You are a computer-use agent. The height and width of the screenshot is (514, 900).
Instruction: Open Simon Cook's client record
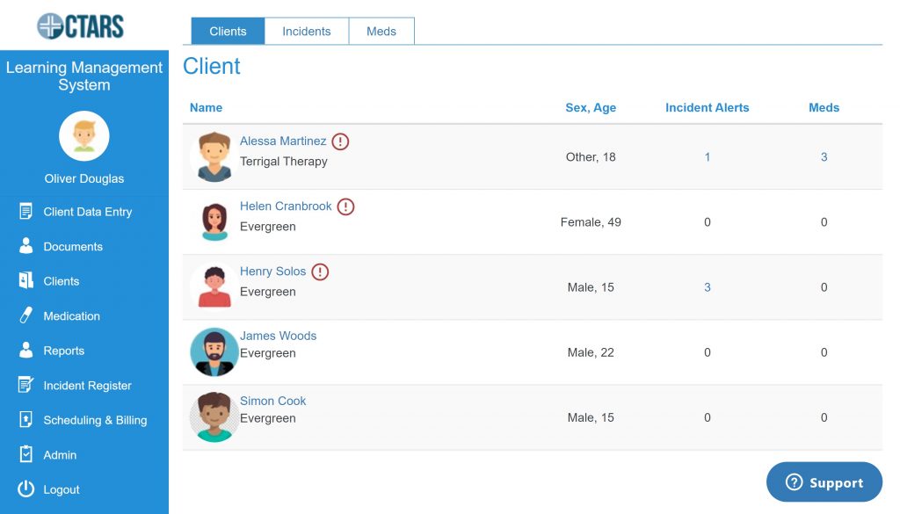click(272, 401)
